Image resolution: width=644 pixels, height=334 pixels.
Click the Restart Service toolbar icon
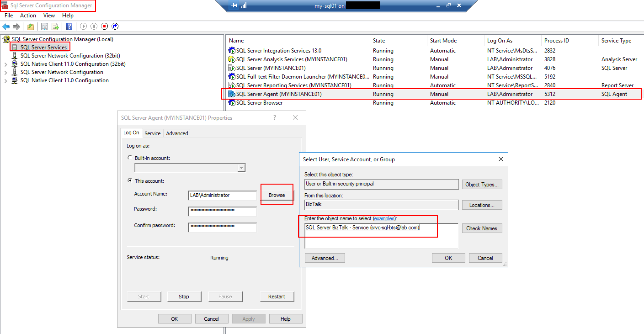pyautogui.click(x=115, y=27)
